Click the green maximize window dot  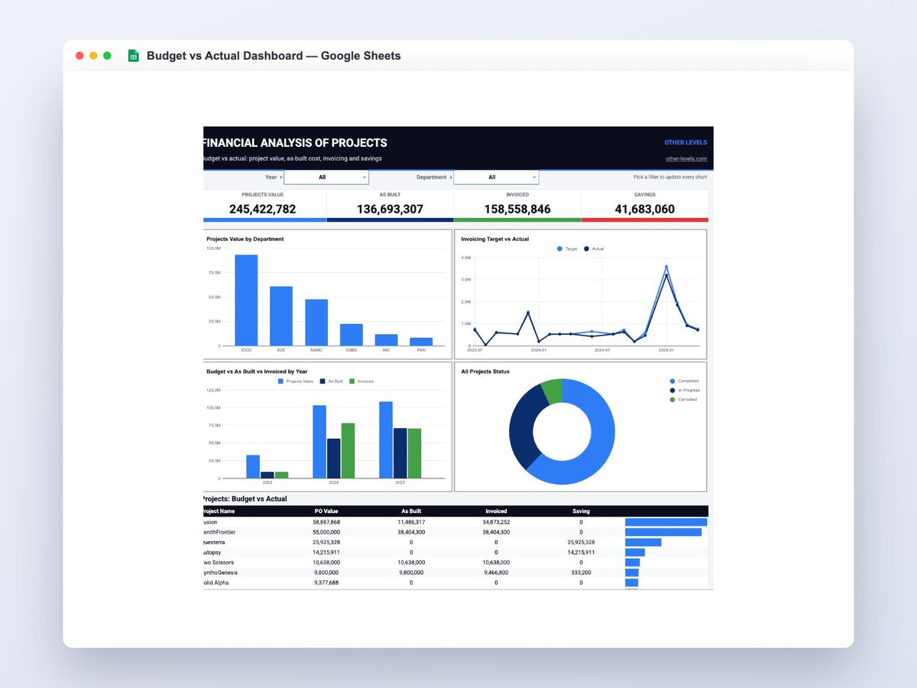[x=107, y=56]
